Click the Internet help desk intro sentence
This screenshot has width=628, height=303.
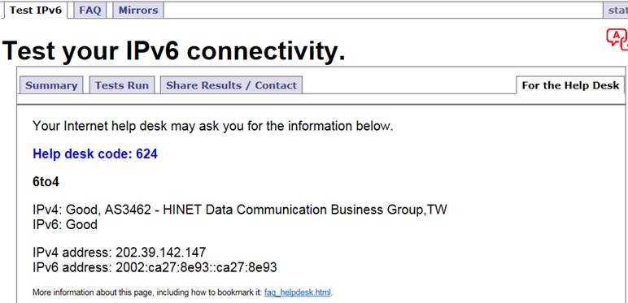(x=212, y=126)
